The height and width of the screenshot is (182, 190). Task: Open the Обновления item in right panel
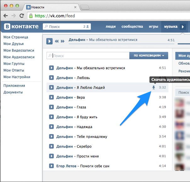184,63
